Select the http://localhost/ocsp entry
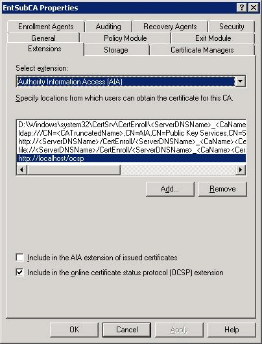 click(x=131, y=158)
